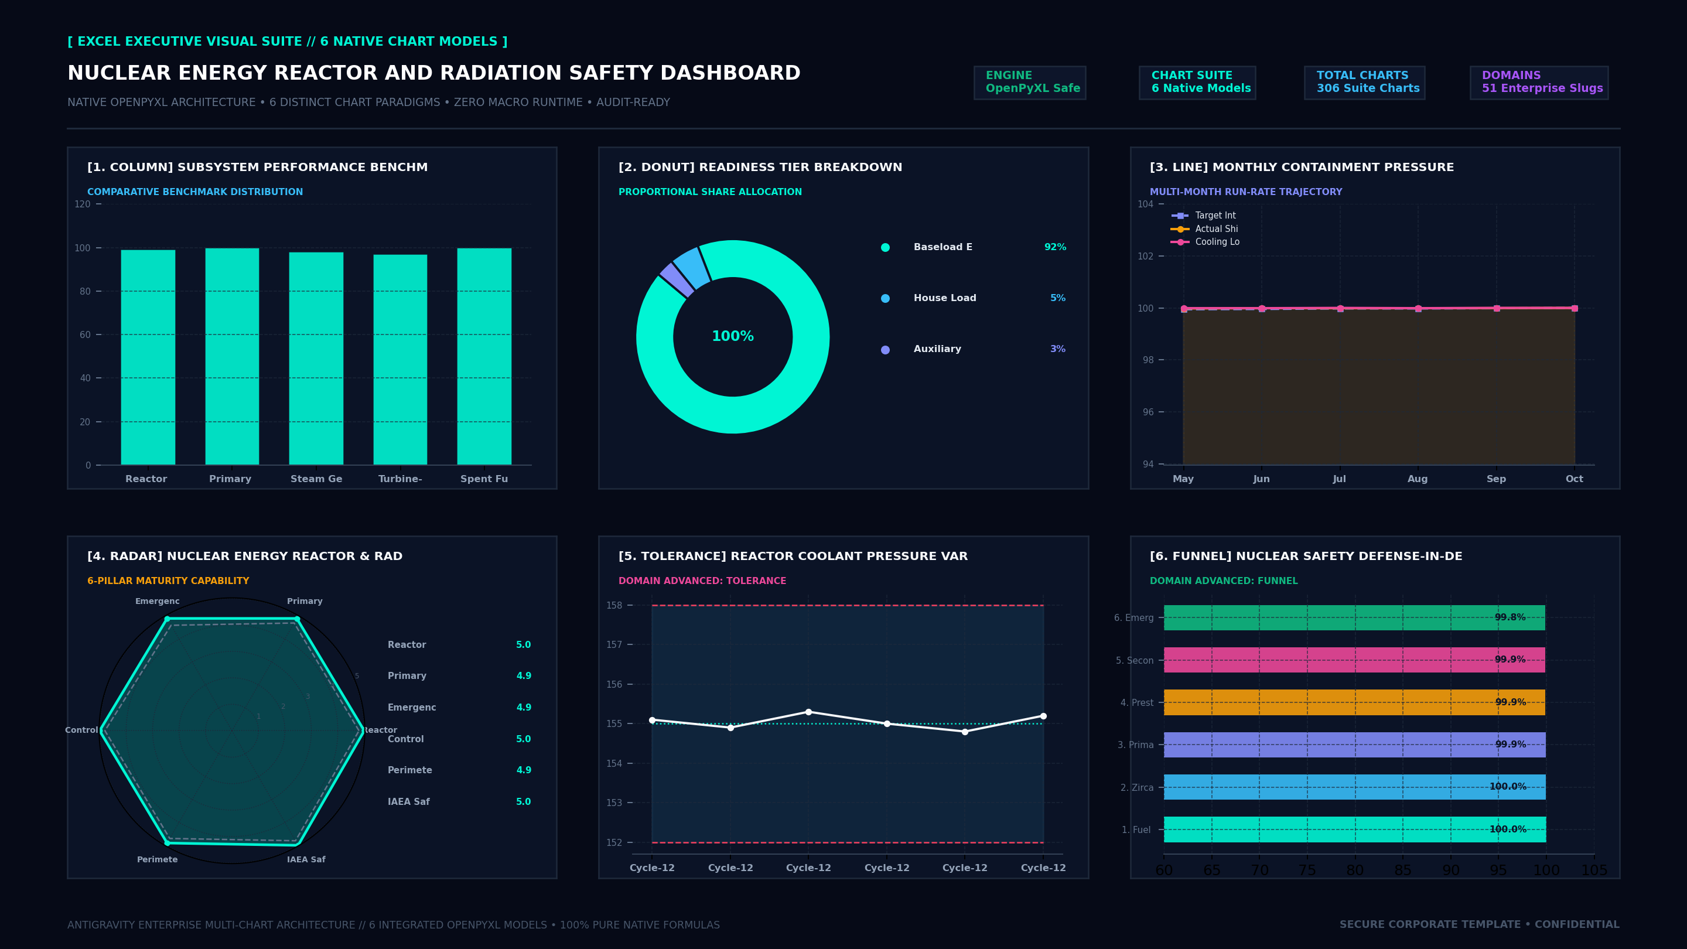Click the Control radar axis label
This screenshot has height=949, width=1687.
point(81,730)
